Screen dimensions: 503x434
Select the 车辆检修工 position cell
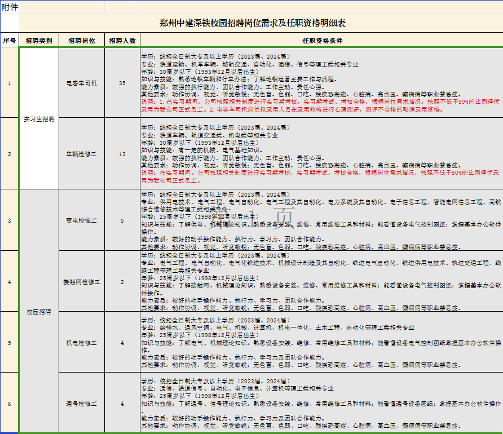[x=82, y=154]
